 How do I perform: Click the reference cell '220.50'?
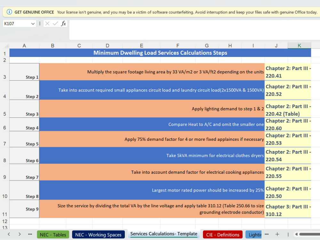pos(288,190)
